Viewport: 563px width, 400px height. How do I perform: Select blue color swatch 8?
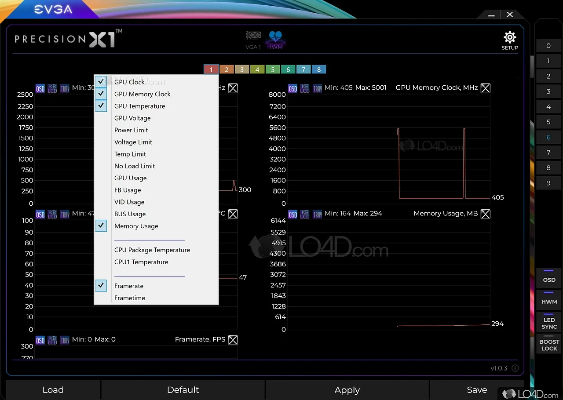pyautogui.click(x=319, y=69)
